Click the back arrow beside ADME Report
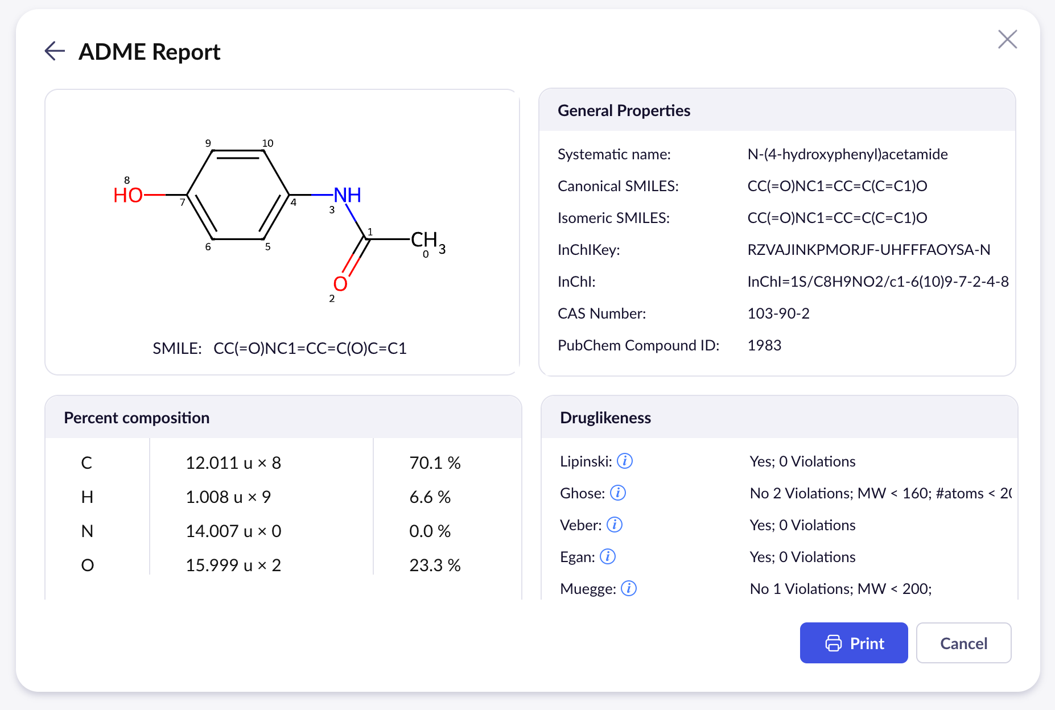This screenshot has width=1055, height=710. pyautogui.click(x=55, y=51)
